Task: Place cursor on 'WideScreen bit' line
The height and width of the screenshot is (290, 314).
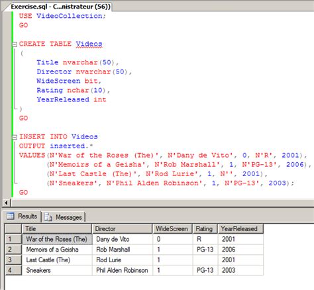Action: (69, 81)
